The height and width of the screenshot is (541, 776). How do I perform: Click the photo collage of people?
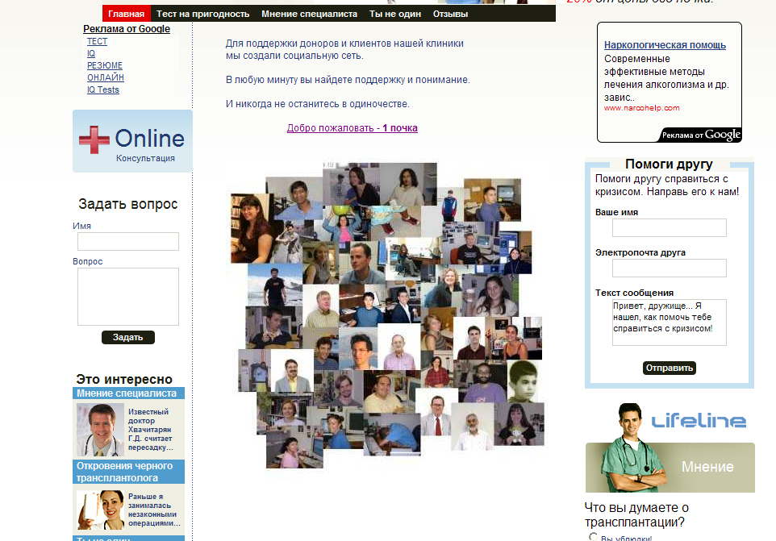(x=387, y=315)
